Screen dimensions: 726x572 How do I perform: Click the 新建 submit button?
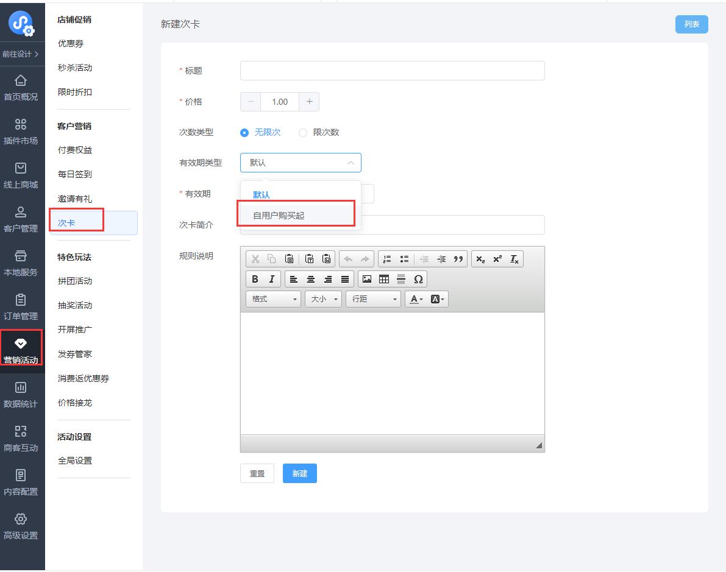[299, 473]
